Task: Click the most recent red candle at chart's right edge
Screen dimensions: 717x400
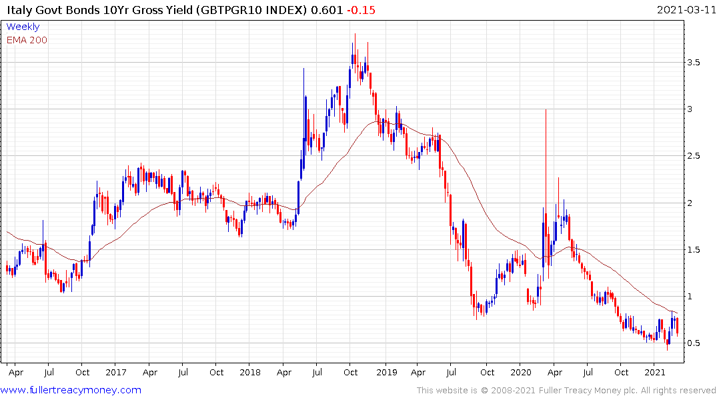Action: click(677, 327)
